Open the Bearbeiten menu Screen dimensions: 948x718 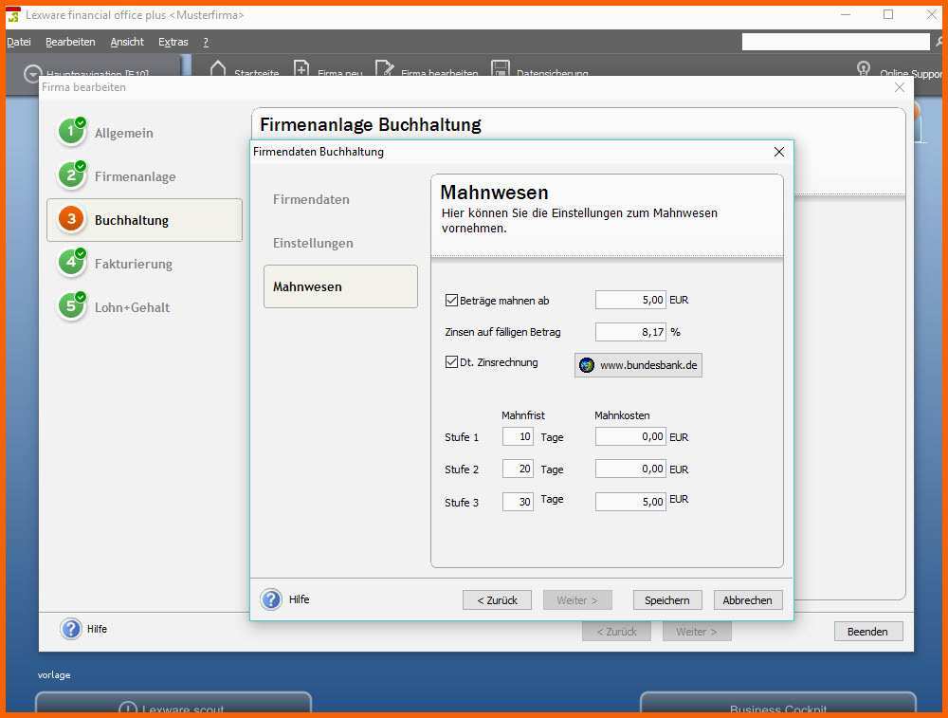[x=70, y=42]
